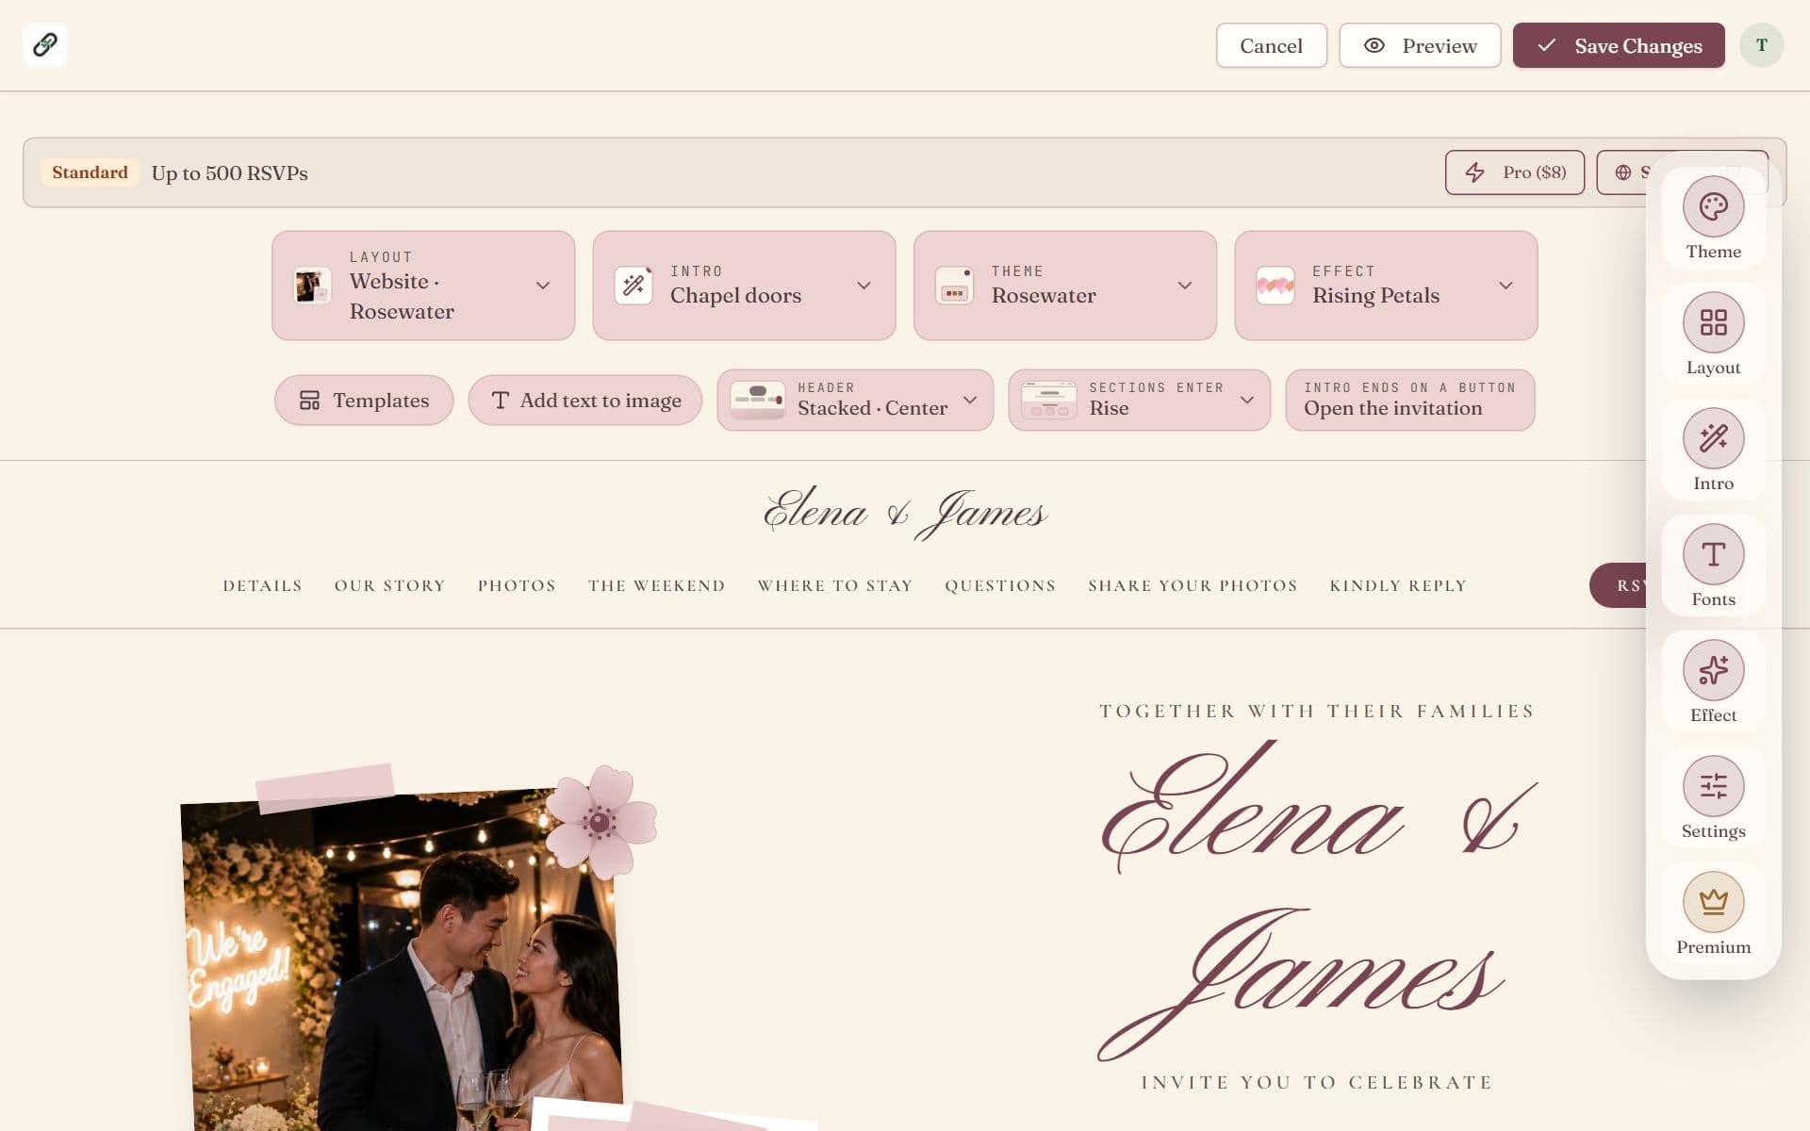Expand the Header Stacked Center dropdown chevron
1810x1131 pixels.
(970, 400)
